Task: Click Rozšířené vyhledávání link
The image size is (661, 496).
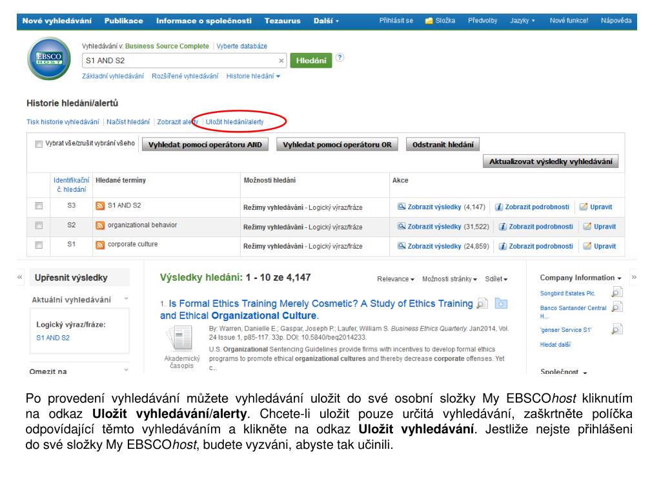Action: [185, 76]
